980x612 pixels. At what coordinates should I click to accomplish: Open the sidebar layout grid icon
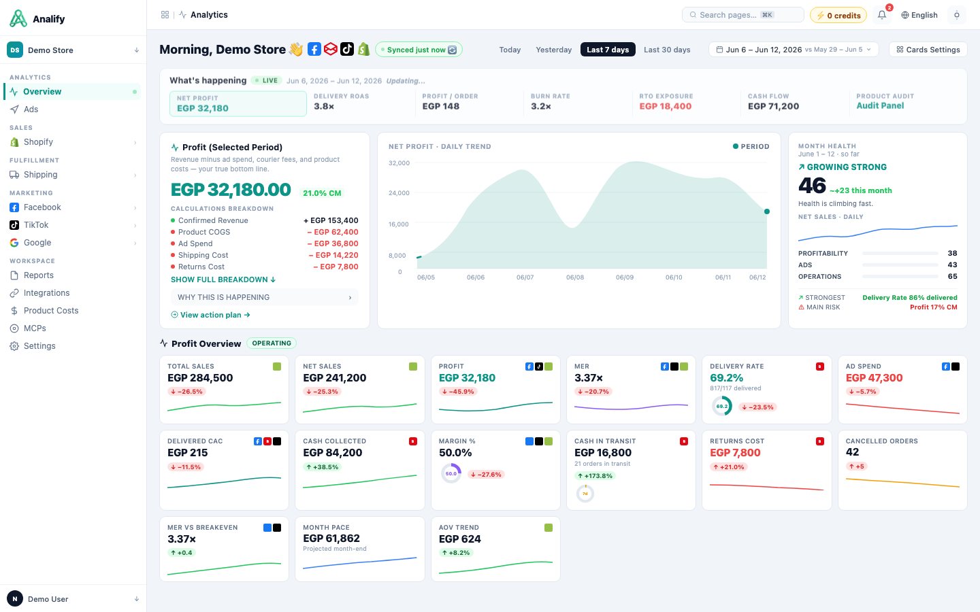tap(165, 15)
